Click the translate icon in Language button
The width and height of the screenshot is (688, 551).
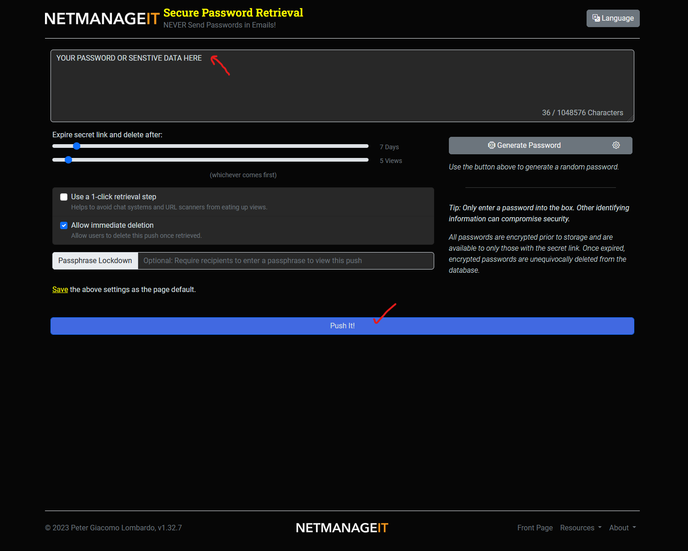(x=596, y=18)
